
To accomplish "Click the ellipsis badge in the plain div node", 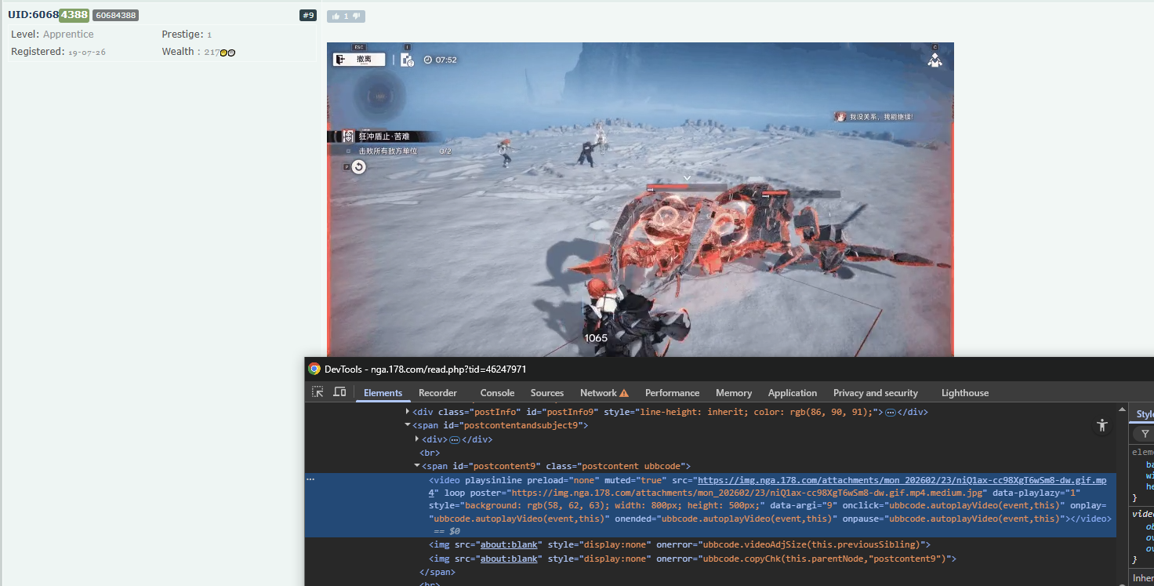I will 454,439.
